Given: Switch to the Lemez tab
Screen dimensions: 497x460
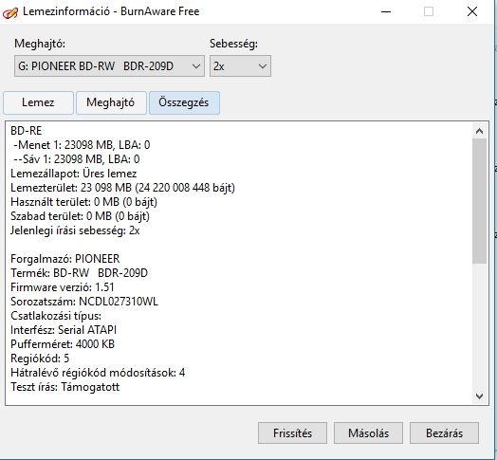Looking at the screenshot, I should coord(38,102).
